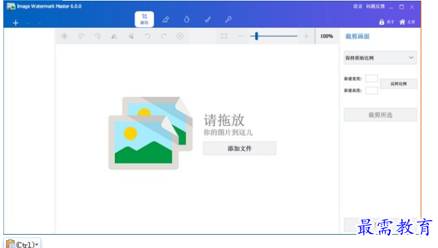Open the 保持原始比例 ratio dropdown
Image resolution: width=438 pixels, height=248 pixels.
coord(380,58)
